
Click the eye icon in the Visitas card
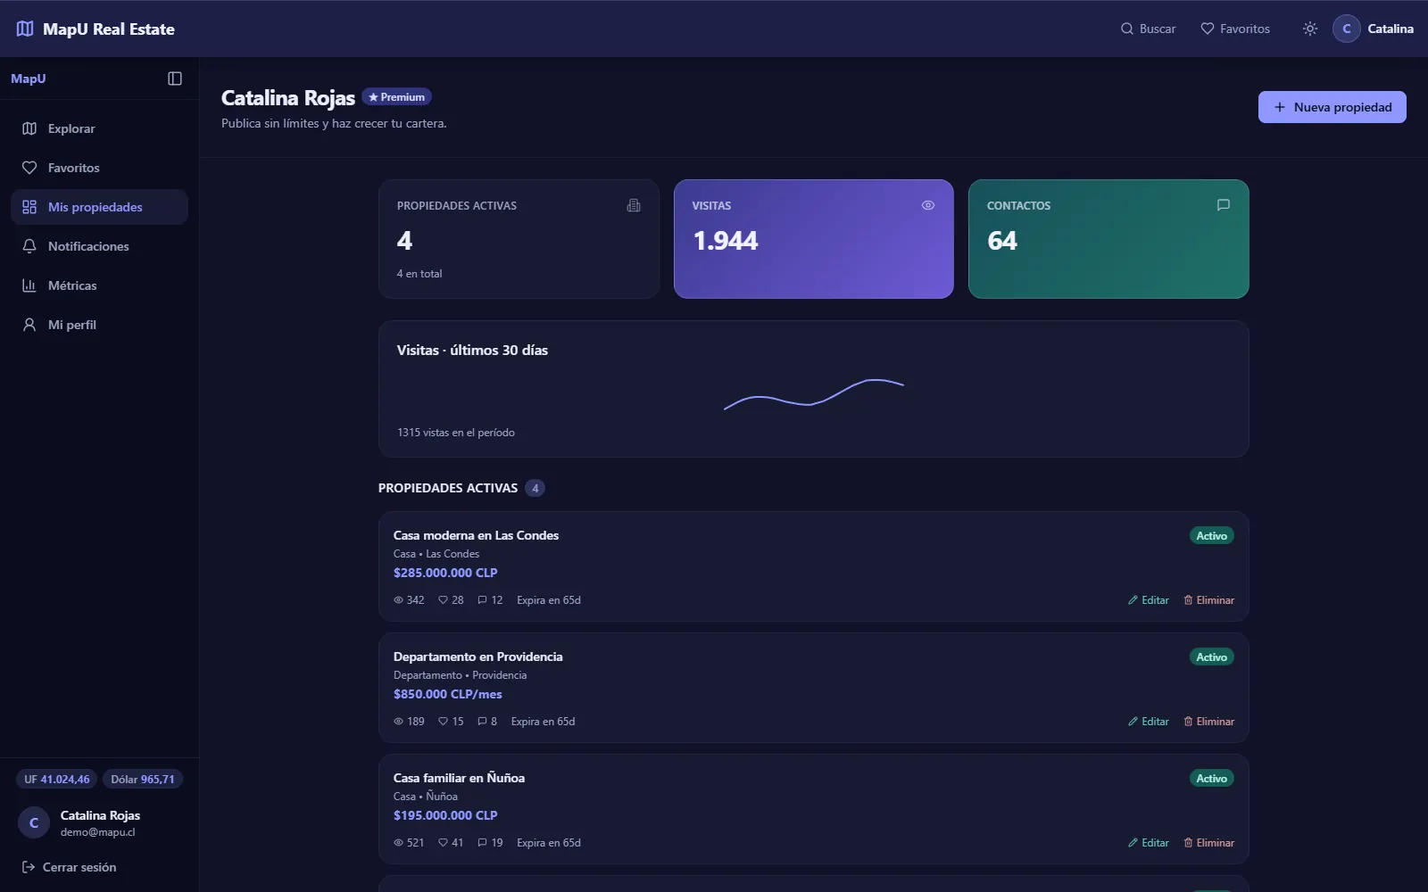click(x=928, y=205)
